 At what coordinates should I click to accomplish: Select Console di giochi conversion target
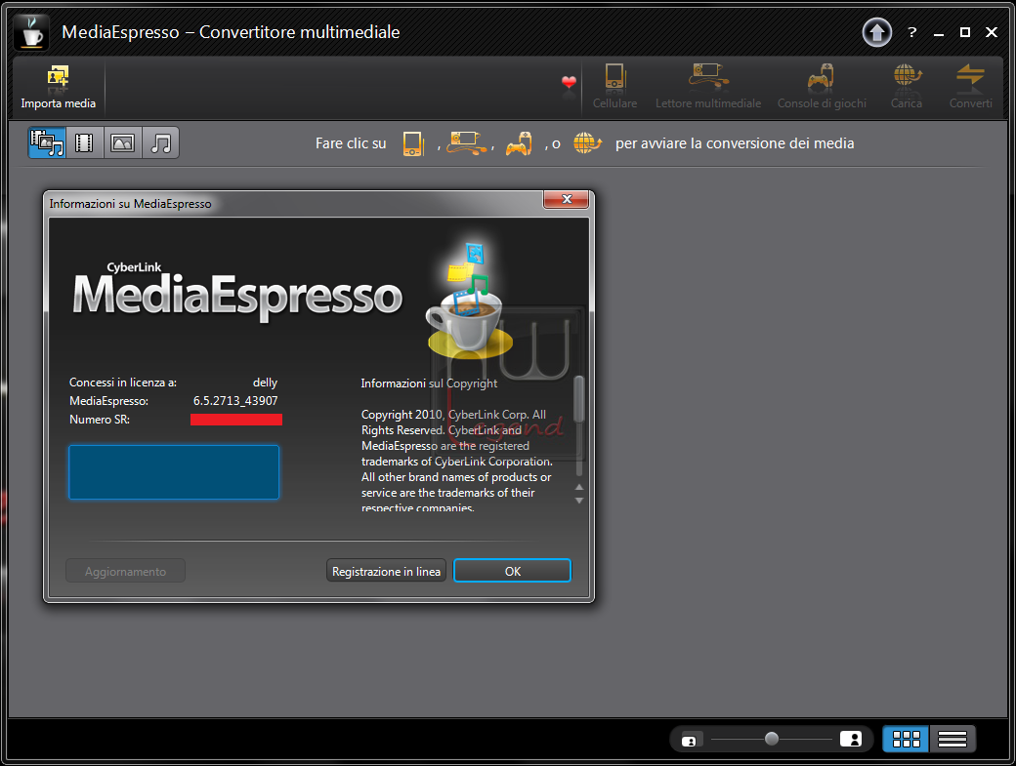tap(821, 88)
